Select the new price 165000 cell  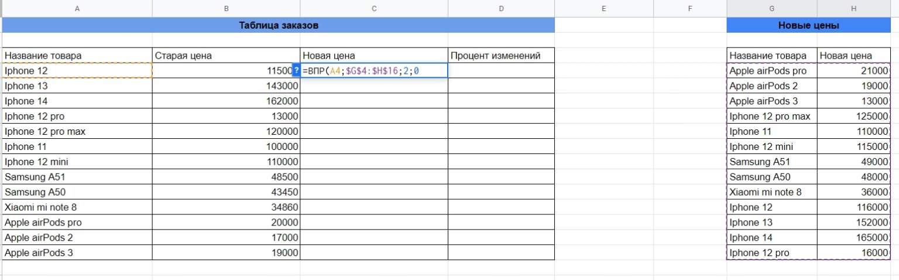point(855,238)
